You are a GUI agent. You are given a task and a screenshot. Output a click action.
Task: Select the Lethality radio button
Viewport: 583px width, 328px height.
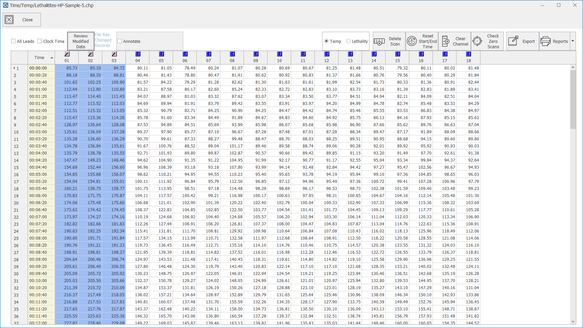click(348, 41)
